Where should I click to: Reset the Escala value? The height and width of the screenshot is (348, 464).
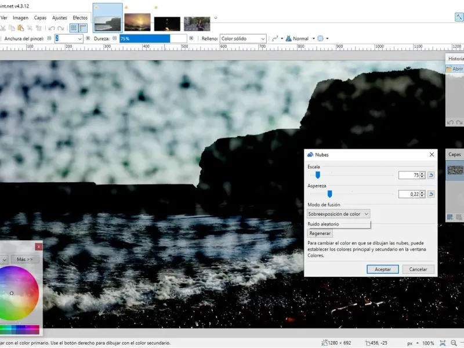[431, 175]
